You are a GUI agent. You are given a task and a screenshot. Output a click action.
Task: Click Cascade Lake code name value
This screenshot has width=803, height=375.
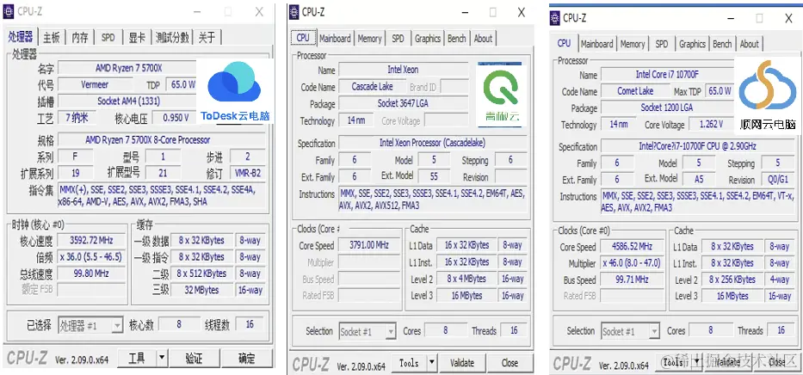[372, 87]
